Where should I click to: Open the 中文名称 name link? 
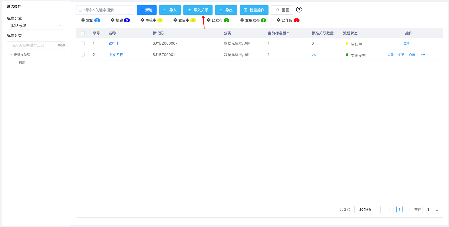[x=116, y=55]
